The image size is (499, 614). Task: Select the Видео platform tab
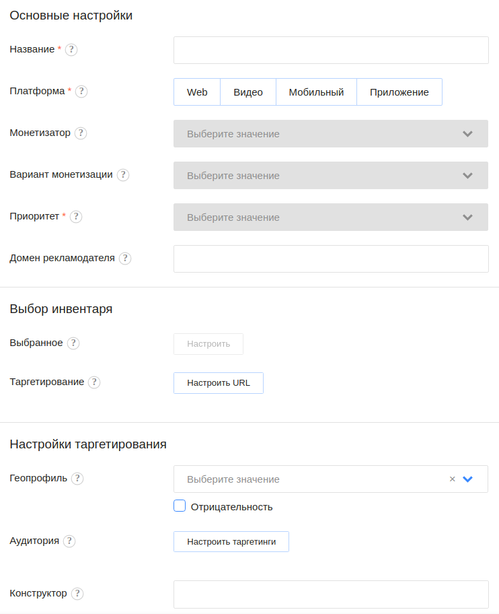click(247, 92)
